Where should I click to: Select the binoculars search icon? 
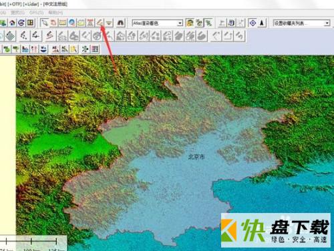click(x=120, y=23)
